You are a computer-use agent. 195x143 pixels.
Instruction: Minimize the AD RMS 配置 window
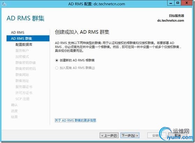point(171,3)
